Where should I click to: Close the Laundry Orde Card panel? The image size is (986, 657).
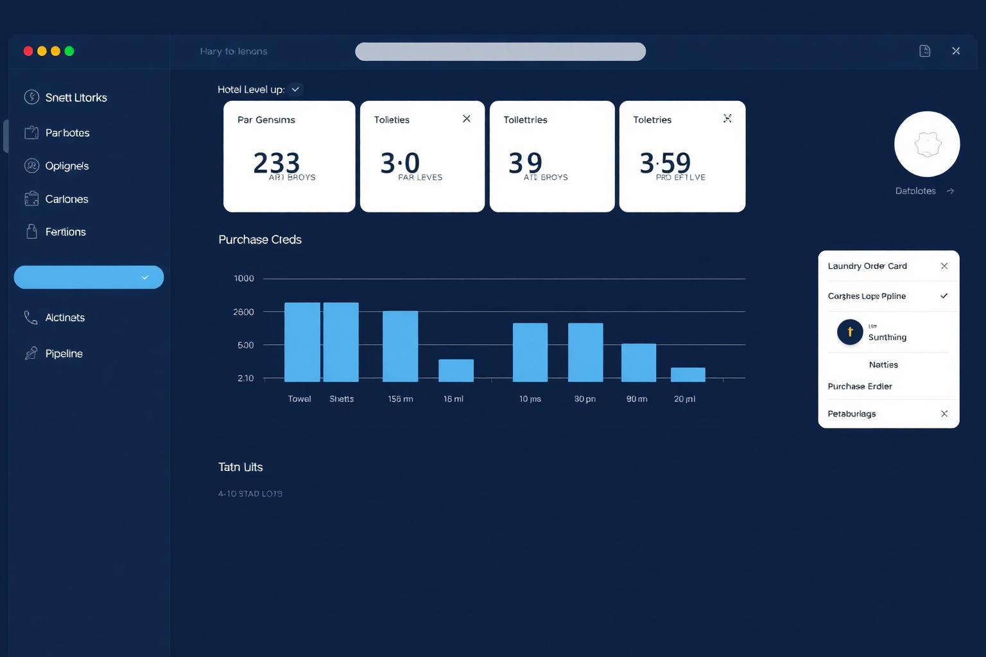(x=944, y=266)
